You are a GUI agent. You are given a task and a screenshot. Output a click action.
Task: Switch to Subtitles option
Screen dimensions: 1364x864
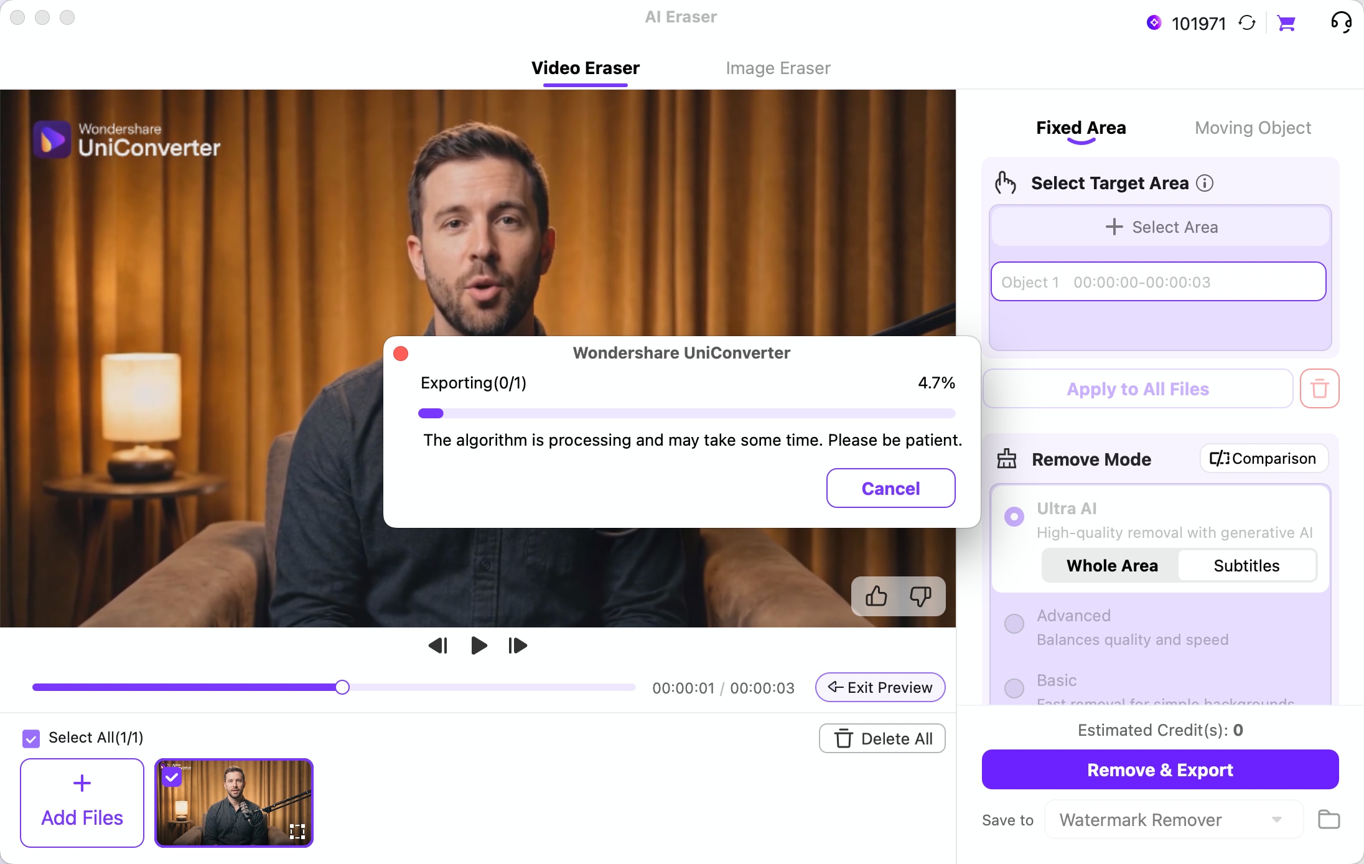click(1246, 565)
